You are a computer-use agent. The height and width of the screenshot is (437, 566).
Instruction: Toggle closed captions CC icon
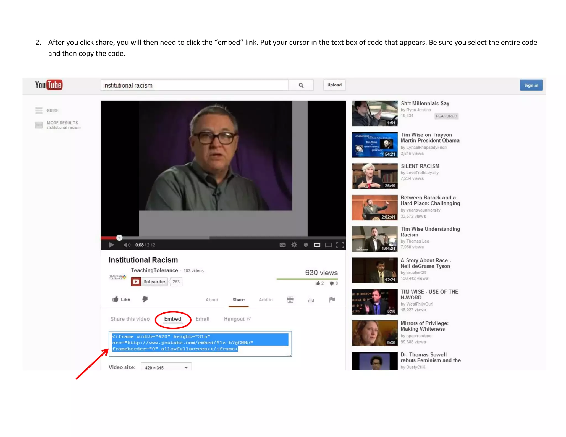click(282, 245)
